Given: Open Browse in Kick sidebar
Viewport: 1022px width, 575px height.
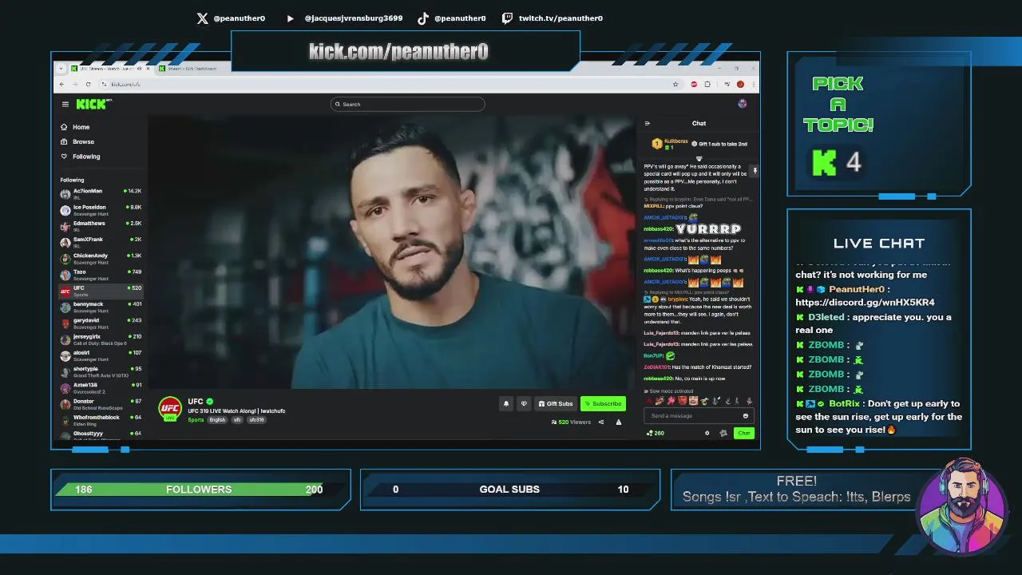Looking at the screenshot, I should pyautogui.click(x=77, y=141).
